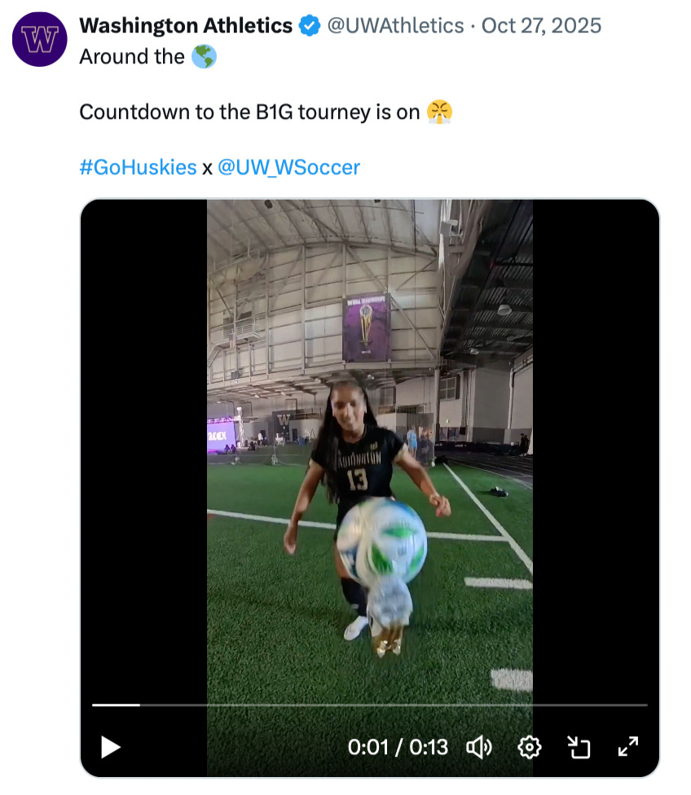Click the steaming face emoji

coord(439,112)
